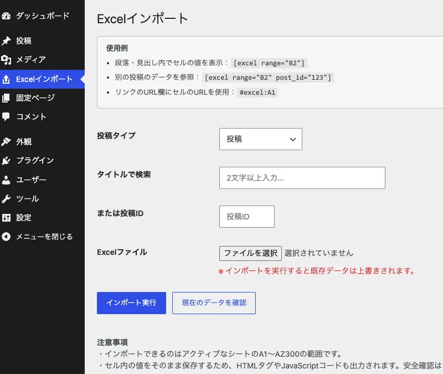
Task: Click the 現在のデータを確認 button
Action: click(214, 303)
